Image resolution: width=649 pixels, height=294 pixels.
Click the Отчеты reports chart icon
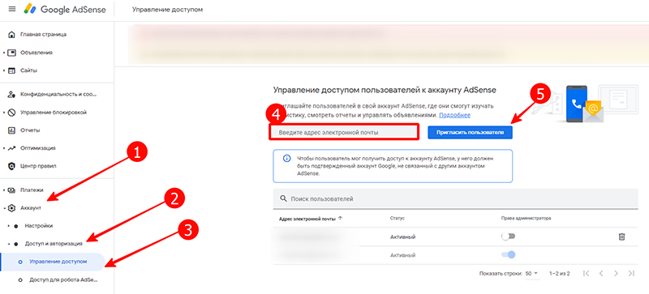click(x=12, y=130)
